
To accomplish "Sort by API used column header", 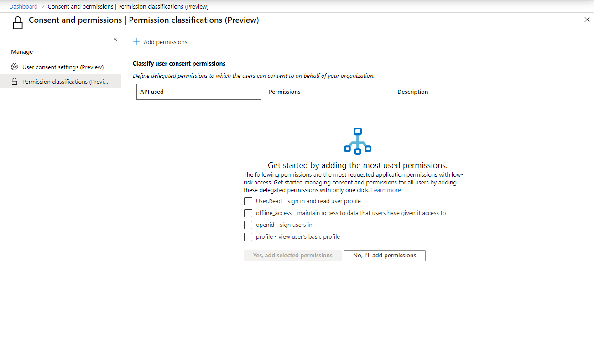I will pos(199,92).
